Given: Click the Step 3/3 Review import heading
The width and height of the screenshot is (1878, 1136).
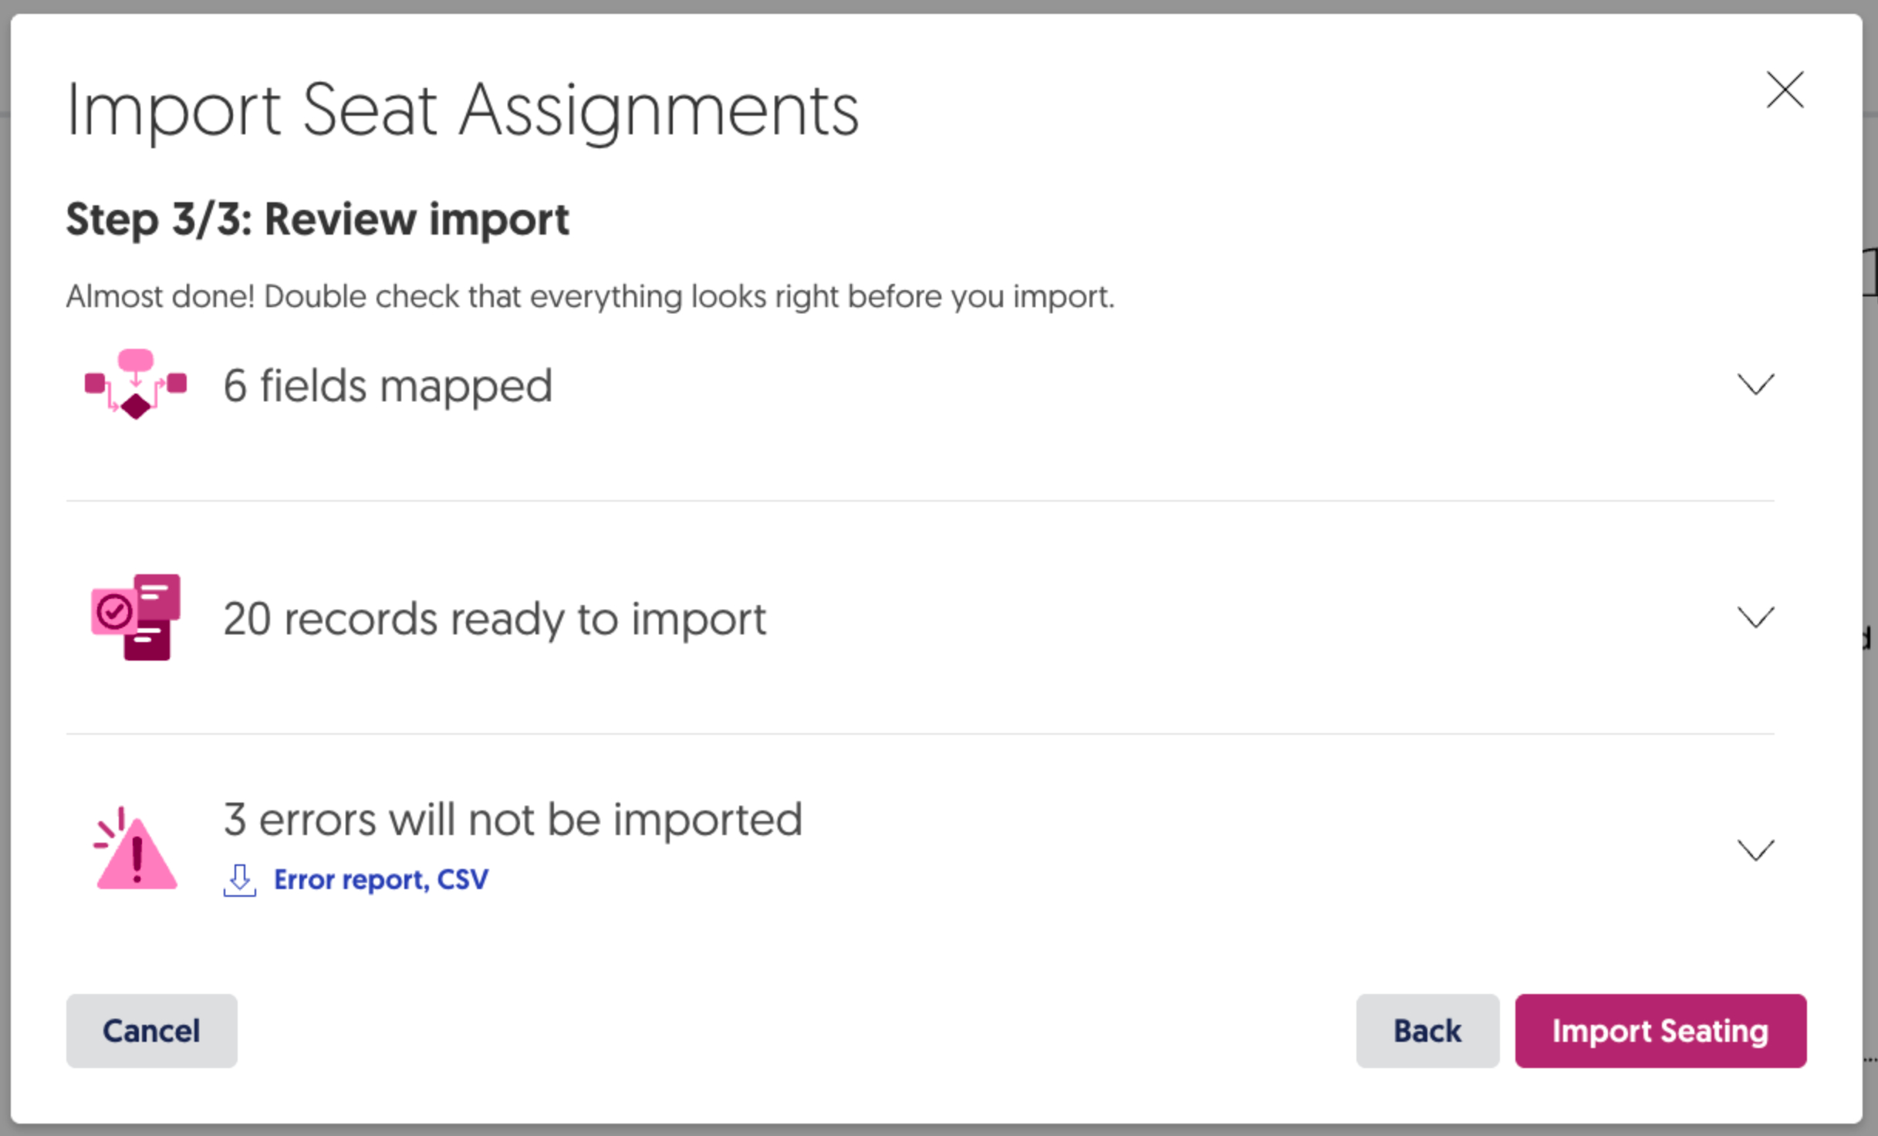Looking at the screenshot, I should [317, 220].
